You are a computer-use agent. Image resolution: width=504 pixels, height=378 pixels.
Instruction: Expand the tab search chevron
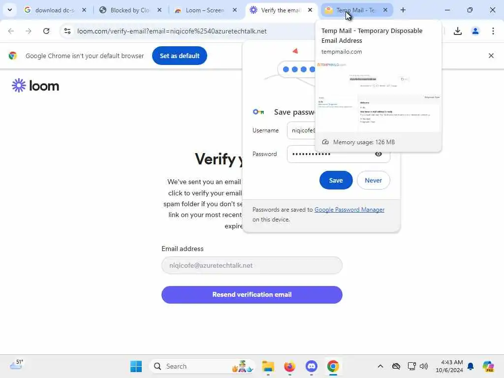click(x=10, y=10)
